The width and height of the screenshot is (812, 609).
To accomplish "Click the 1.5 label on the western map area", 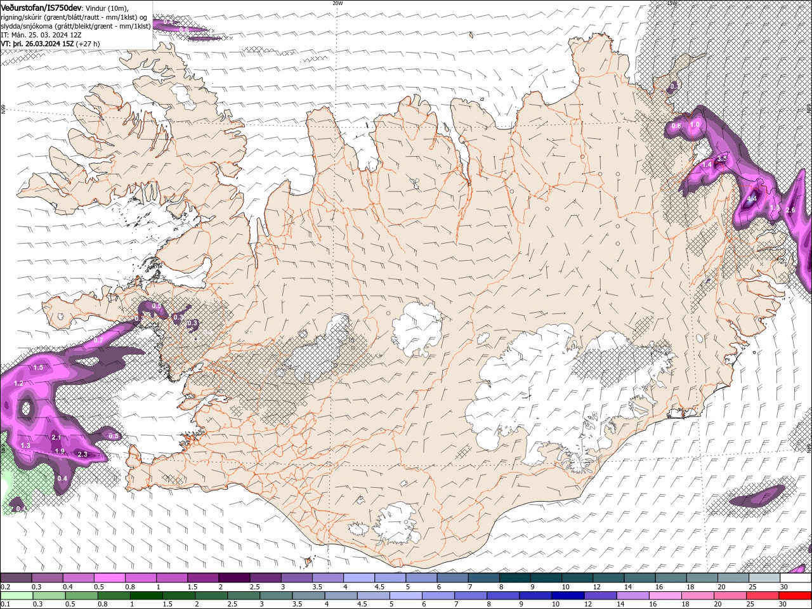I will 38,368.
